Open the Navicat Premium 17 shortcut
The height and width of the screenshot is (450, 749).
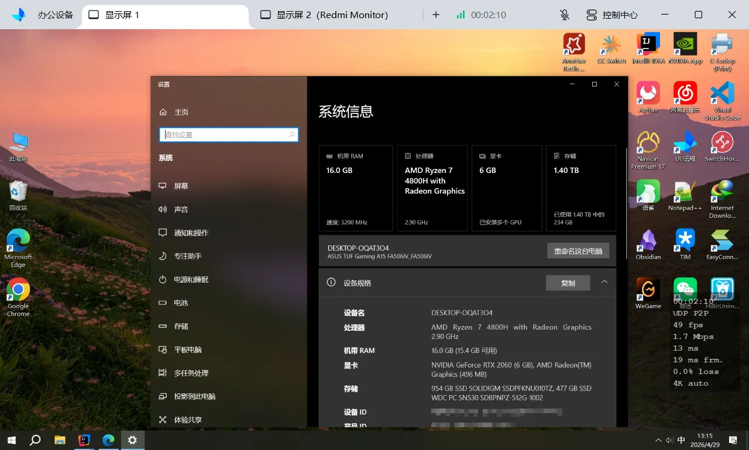pyautogui.click(x=648, y=150)
